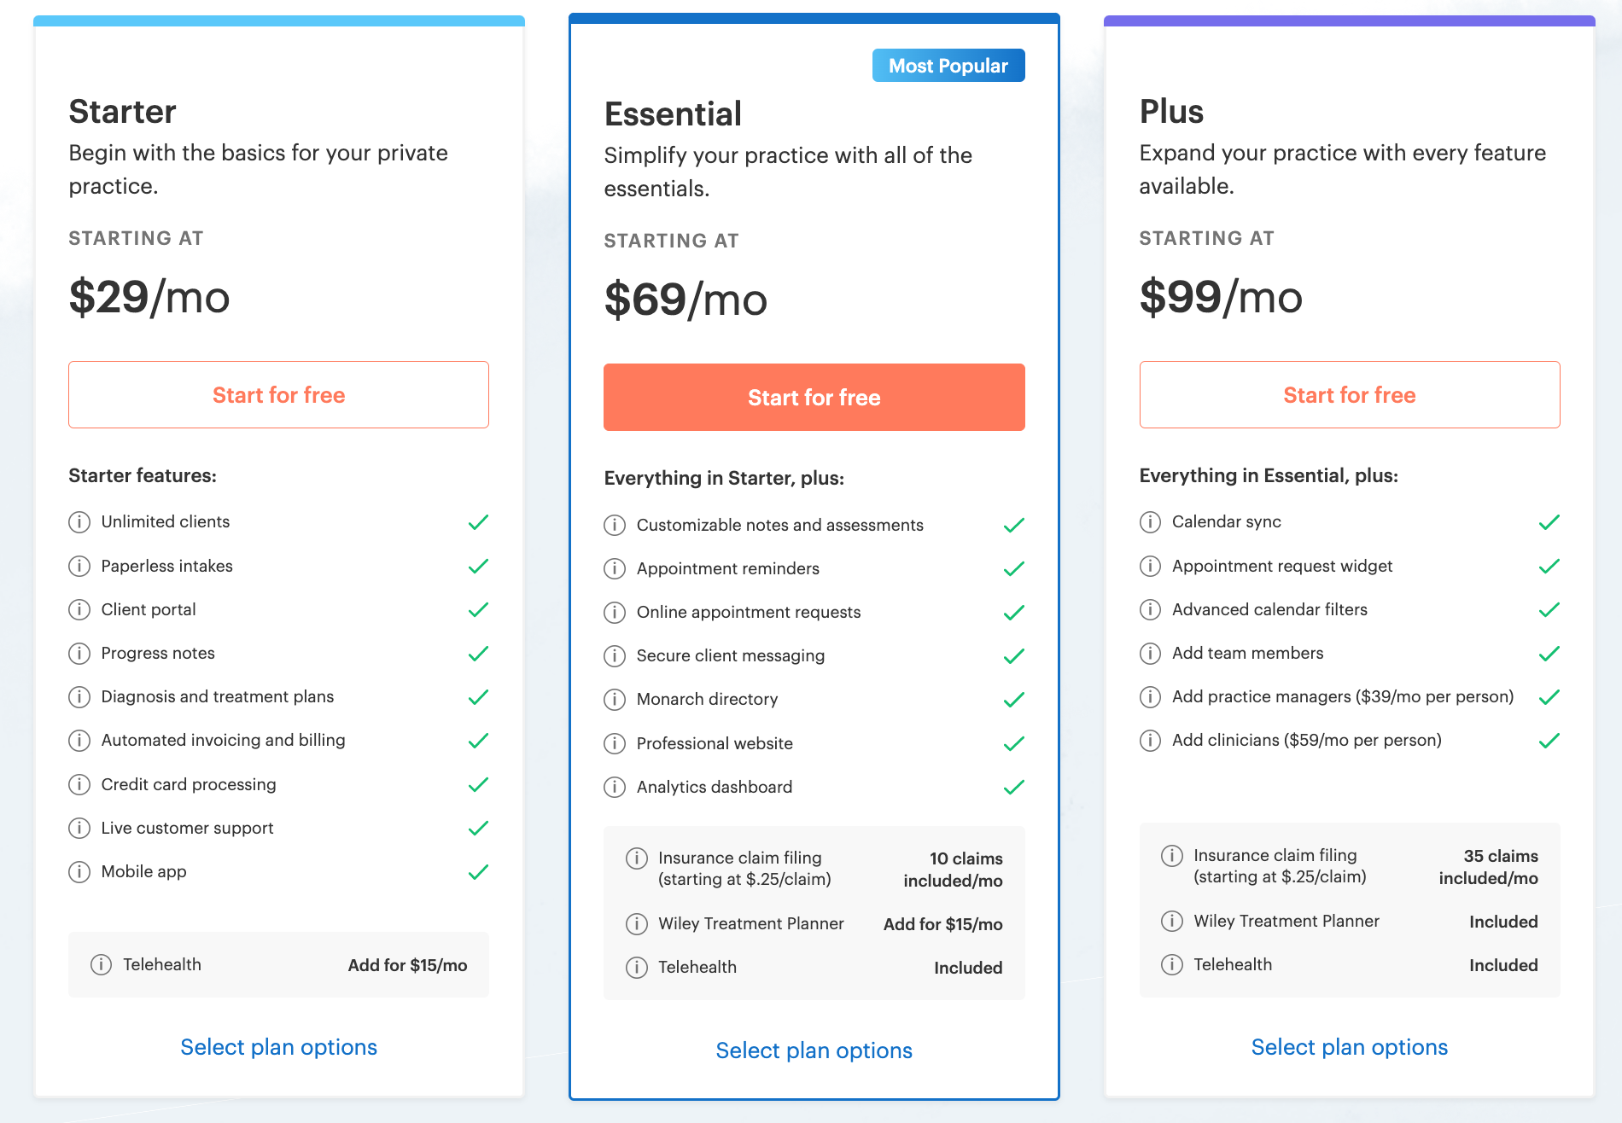Click green checkmark for Mobile app
Image resolution: width=1622 pixels, height=1123 pixels.
click(x=479, y=872)
